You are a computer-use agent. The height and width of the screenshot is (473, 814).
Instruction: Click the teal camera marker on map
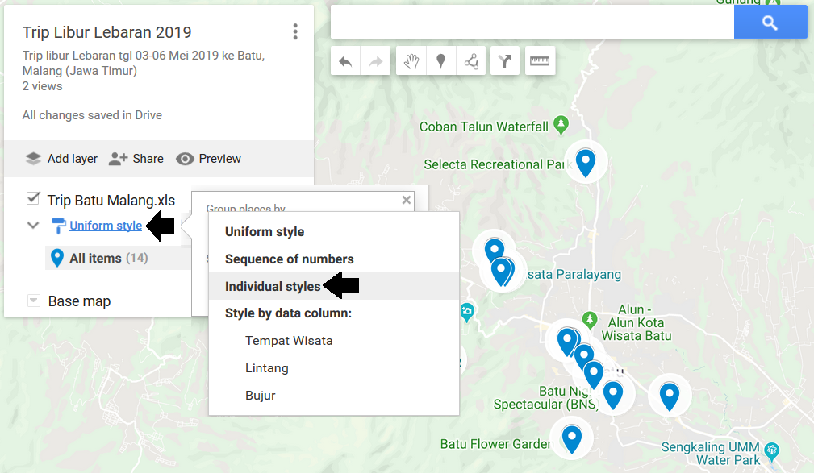click(x=466, y=312)
